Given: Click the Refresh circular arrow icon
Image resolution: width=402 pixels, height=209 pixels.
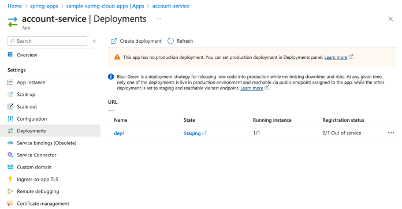Looking at the screenshot, I should (x=170, y=41).
